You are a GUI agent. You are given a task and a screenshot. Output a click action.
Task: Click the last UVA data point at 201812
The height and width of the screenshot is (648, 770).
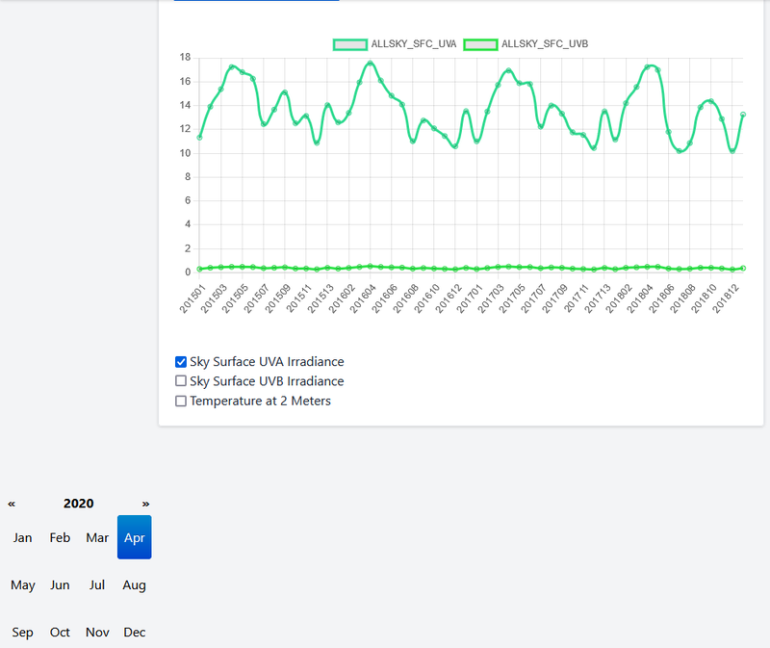click(743, 115)
